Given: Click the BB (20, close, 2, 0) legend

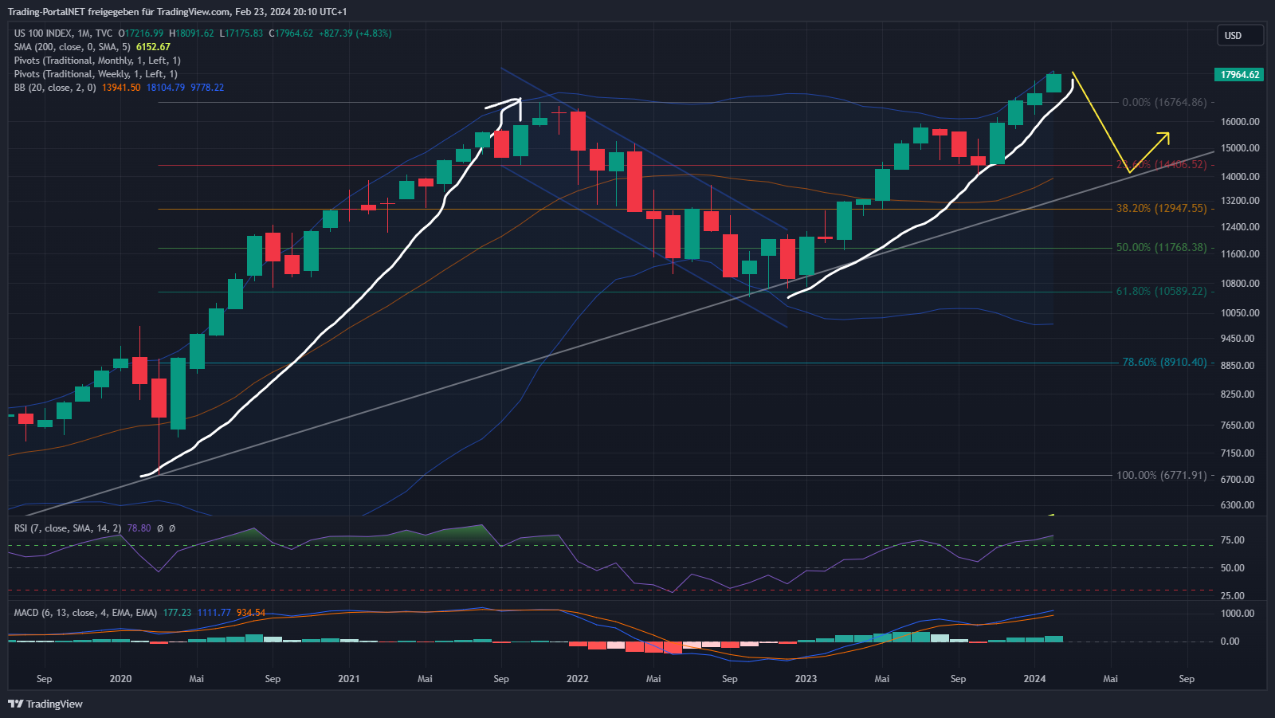Looking at the screenshot, I should point(55,88).
